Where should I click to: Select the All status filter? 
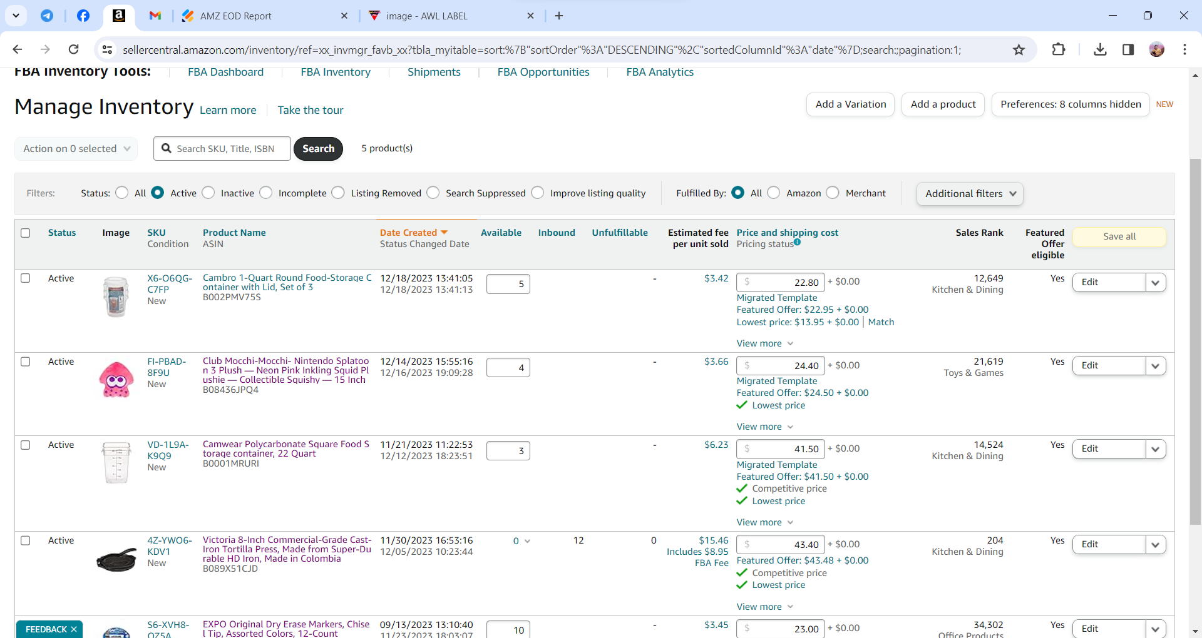(123, 193)
